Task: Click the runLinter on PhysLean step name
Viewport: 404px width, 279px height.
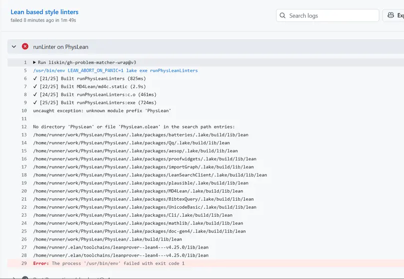Action: pos(60,47)
